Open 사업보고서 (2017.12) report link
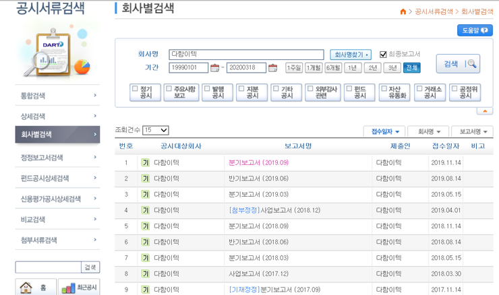Image resolution: width=499 pixels, height=295 pixels. [258, 273]
